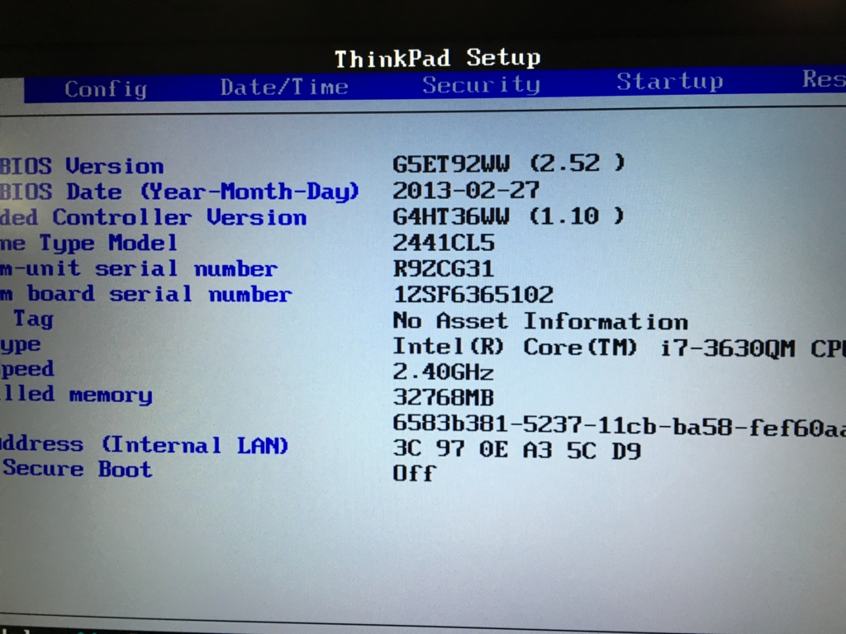
Task: Select the BIOS Date (Year-Month-Day) label
Action: (x=179, y=192)
